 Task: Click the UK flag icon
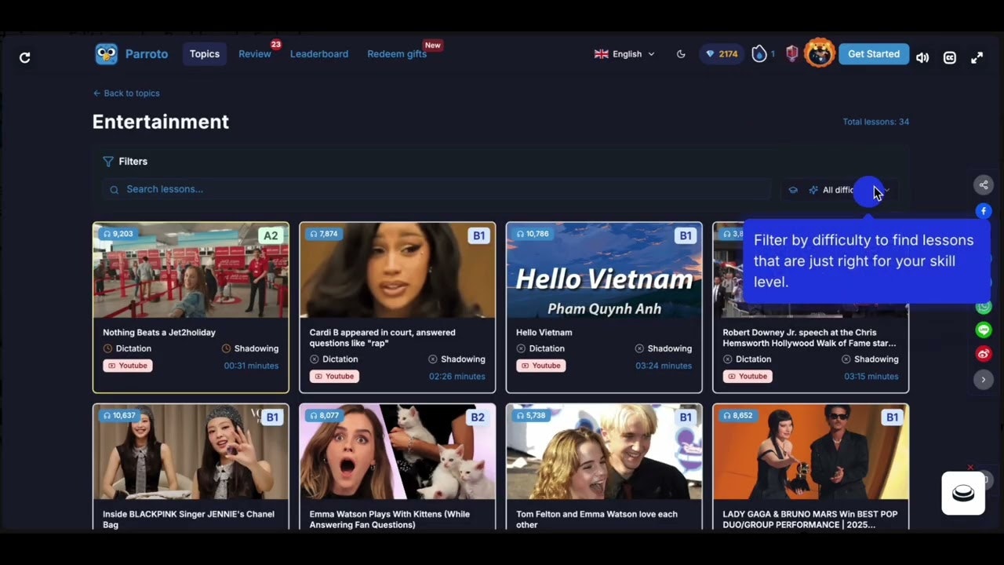coord(602,54)
